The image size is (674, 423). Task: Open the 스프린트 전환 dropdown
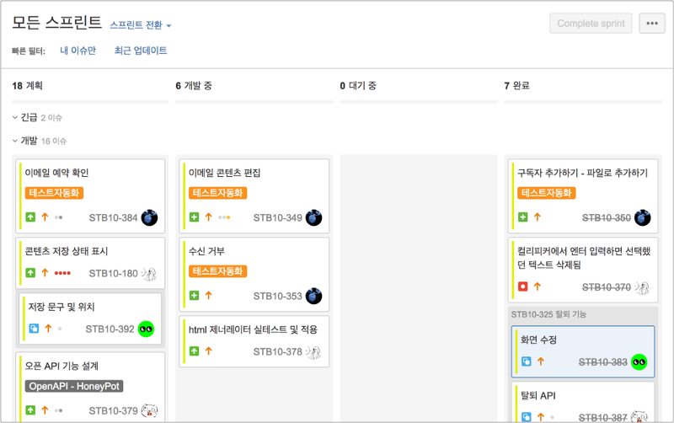click(140, 25)
